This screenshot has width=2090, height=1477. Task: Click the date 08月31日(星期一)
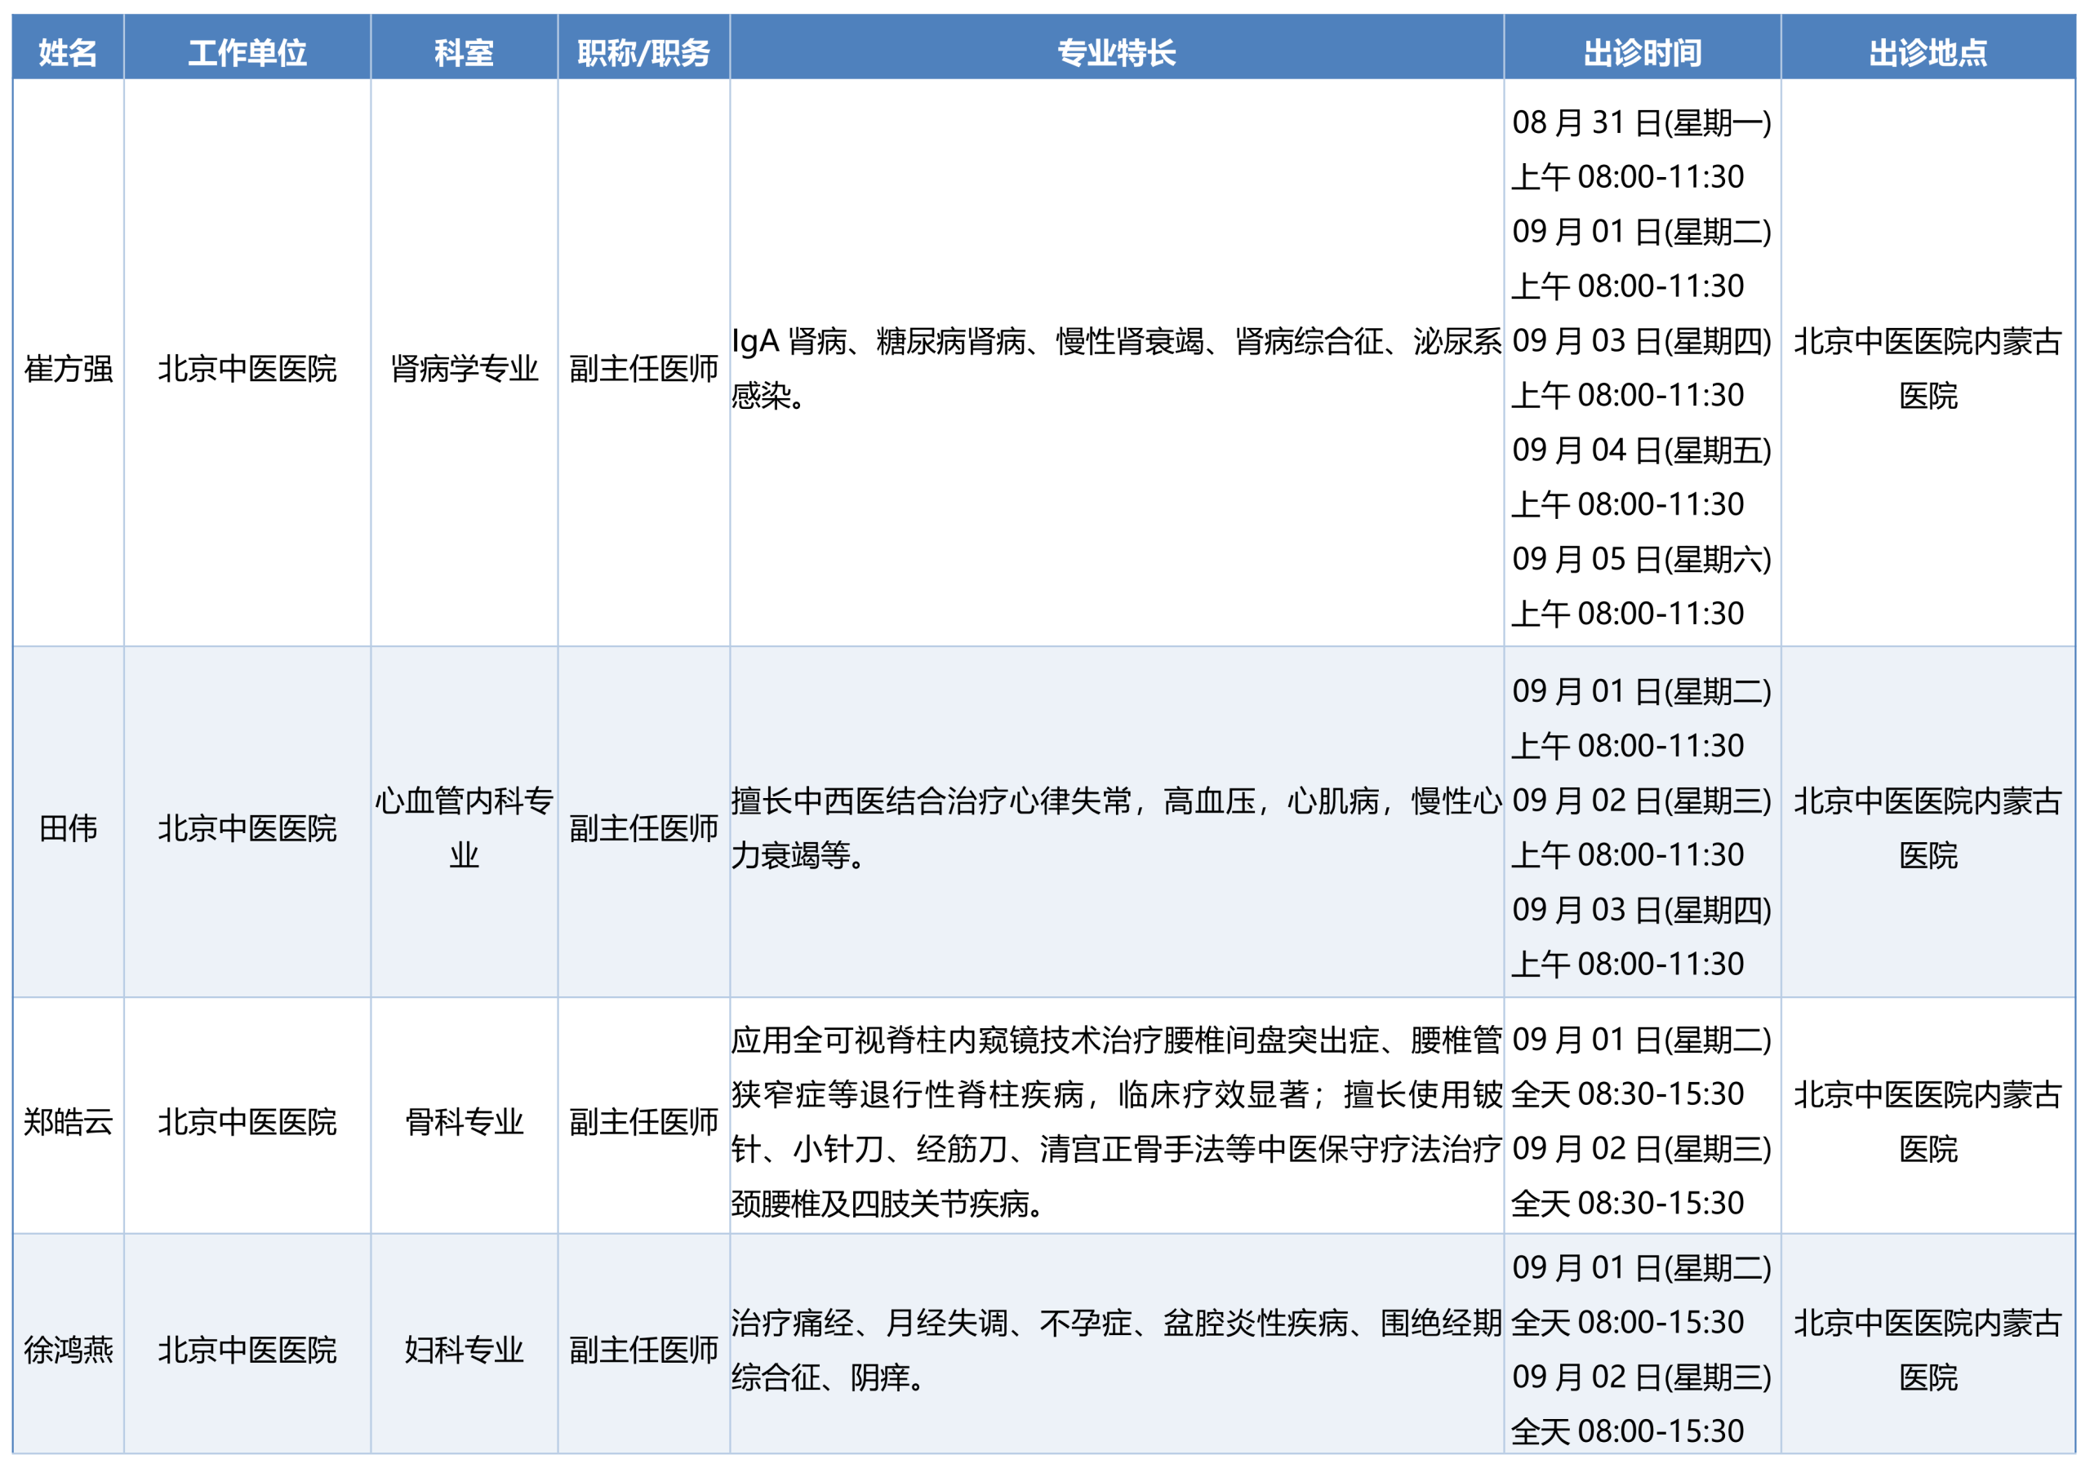point(1642,123)
